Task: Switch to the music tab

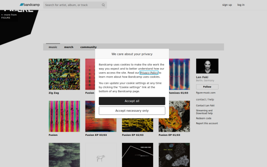Action: [x=53, y=47]
